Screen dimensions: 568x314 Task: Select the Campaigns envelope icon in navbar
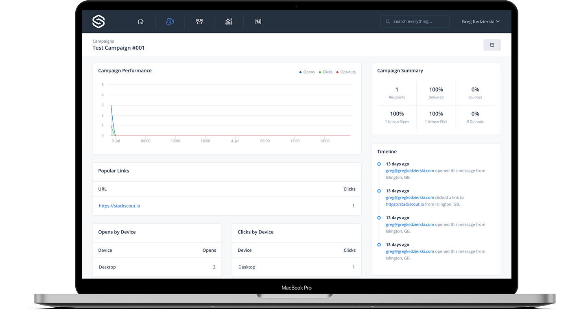pyautogui.click(x=170, y=21)
